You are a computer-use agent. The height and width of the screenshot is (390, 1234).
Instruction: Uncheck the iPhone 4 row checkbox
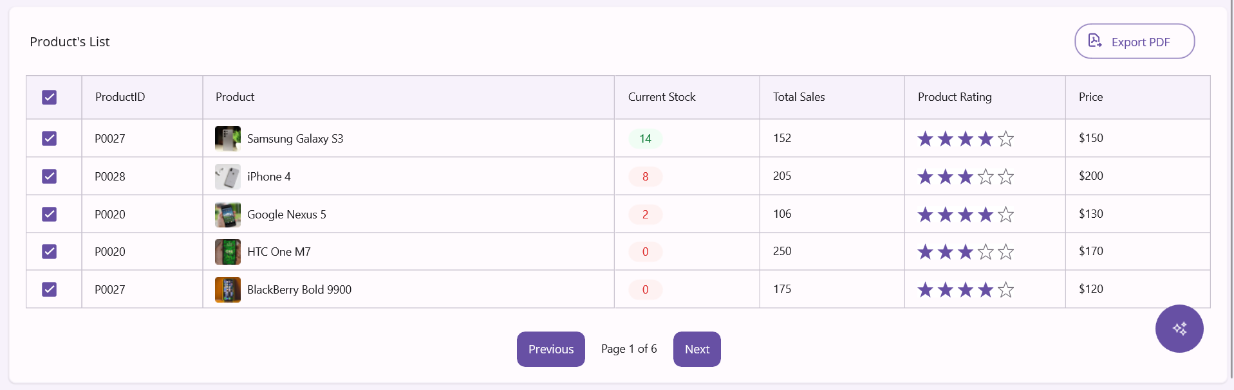(50, 176)
